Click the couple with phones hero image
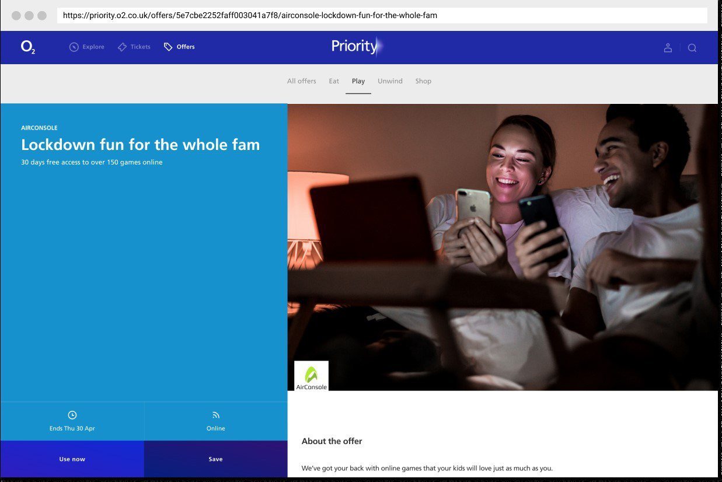Viewport: 722px width, 482px height. 503,247
